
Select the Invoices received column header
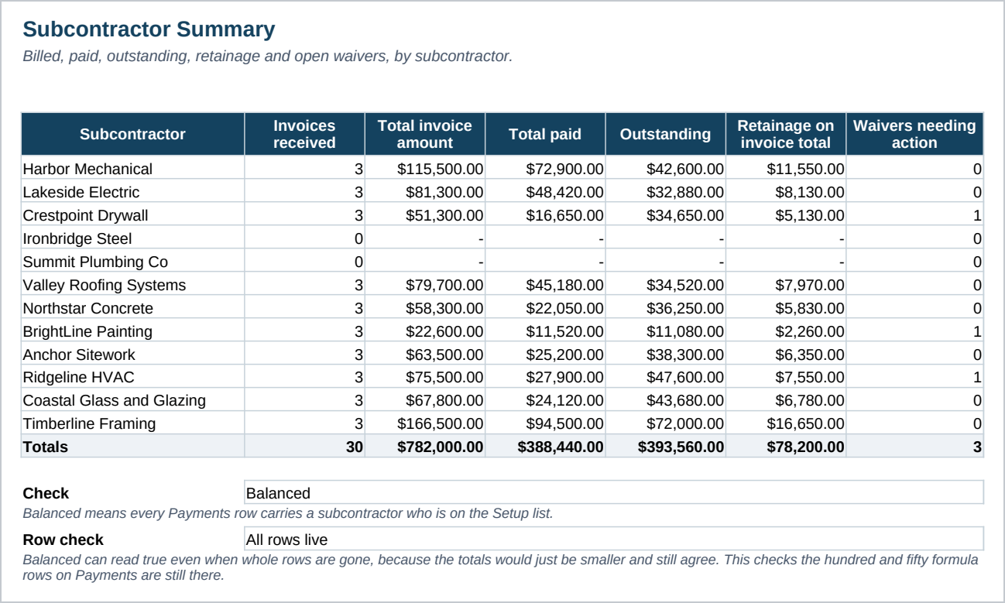point(304,134)
